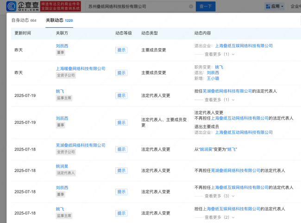Open 上海叠纸互动网络科技有限公司 link after 退出企业

[x=244, y=132]
